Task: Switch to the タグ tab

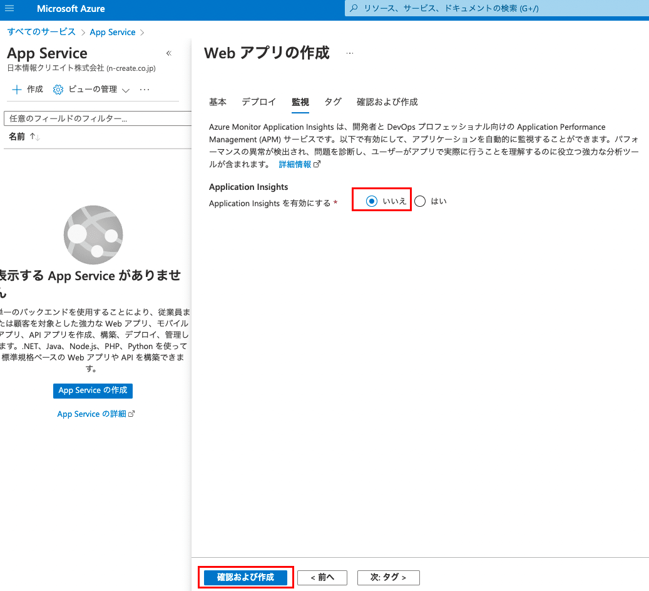Action: 333,102
